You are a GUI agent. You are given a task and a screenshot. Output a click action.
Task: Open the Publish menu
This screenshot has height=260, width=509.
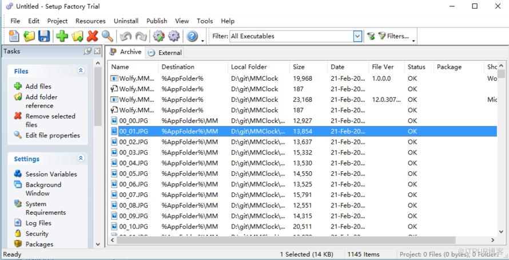(x=157, y=21)
